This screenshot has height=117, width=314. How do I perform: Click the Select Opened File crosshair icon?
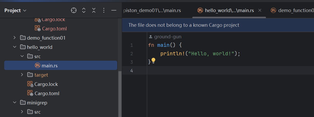point(74,10)
